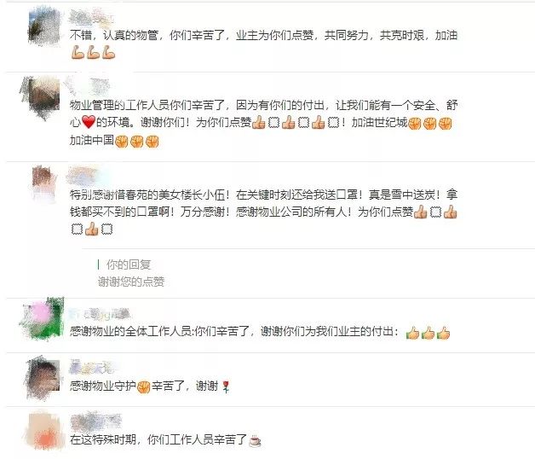Image resolution: width=535 pixels, height=459 pixels.
Task: Click the red heart emoji in second comment
Action: (89, 122)
